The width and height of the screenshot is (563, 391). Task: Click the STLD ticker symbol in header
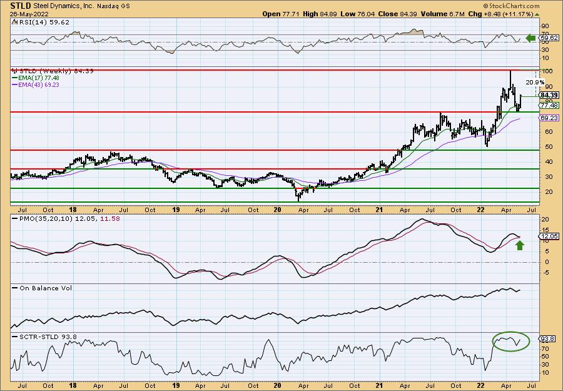click(x=21, y=6)
